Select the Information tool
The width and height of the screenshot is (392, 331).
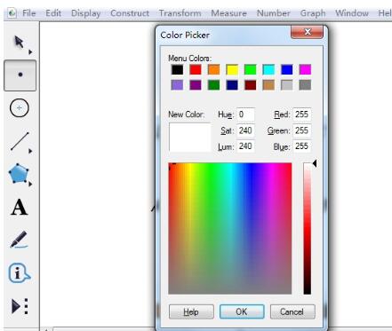click(20, 272)
